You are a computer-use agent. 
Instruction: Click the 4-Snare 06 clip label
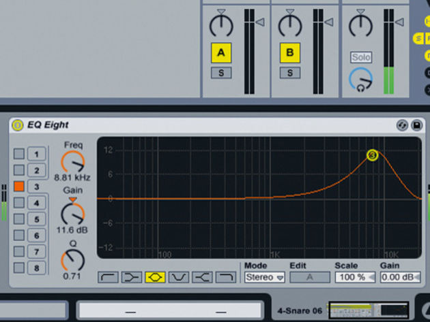[x=300, y=311]
